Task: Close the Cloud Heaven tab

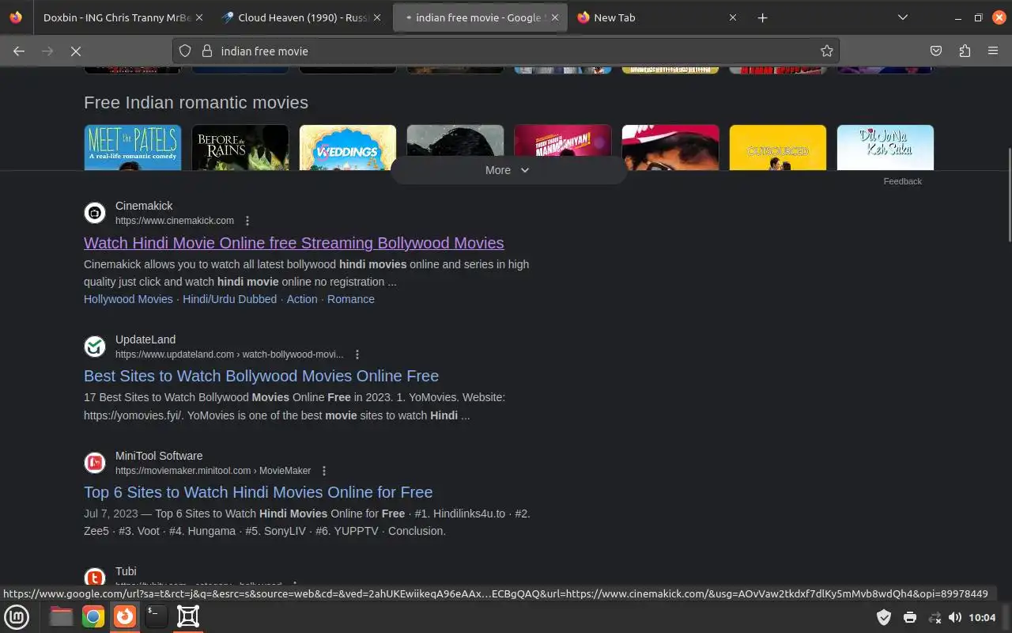Action: [377, 17]
